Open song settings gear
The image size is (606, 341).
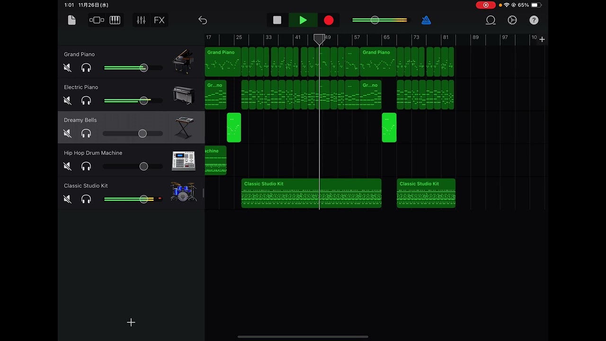pos(512,20)
